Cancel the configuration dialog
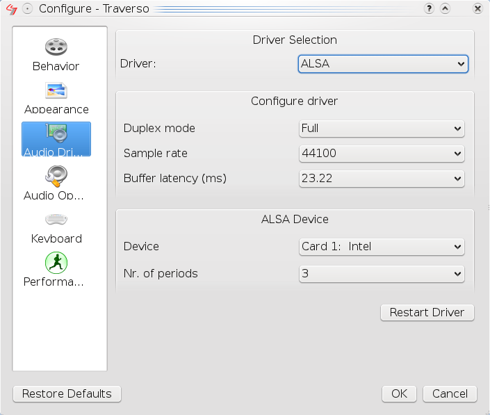Image resolution: width=490 pixels, height=415 pixels. pos(450,393)
